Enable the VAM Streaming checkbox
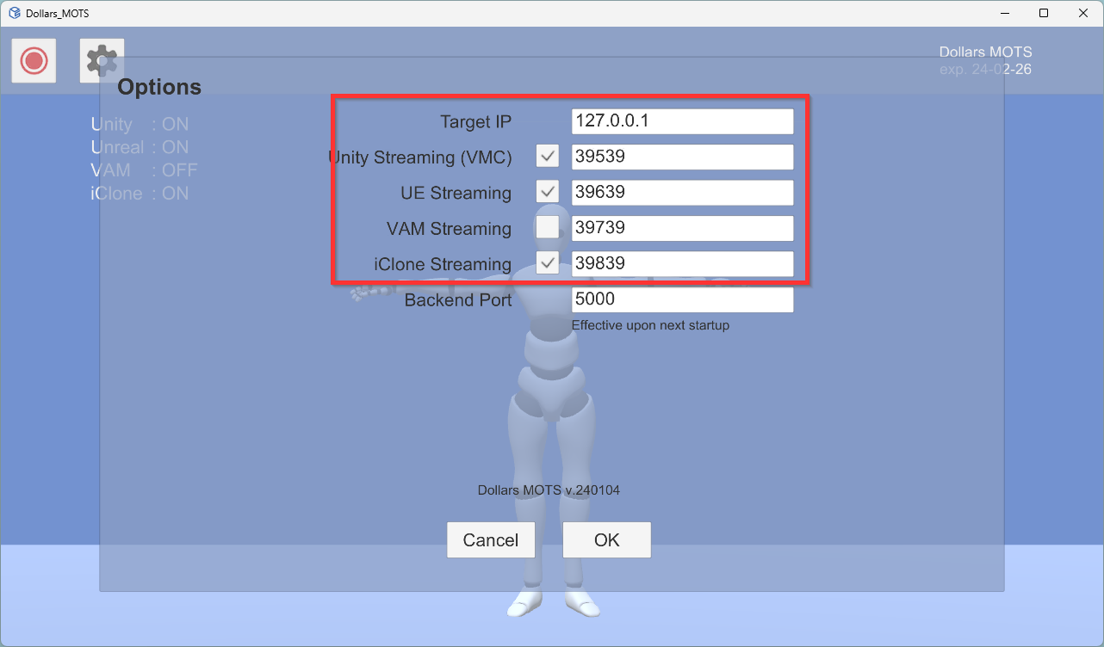This screenshot has width=1104, height=647. coord(548,228)
